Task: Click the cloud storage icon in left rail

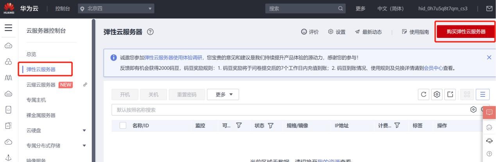Action: [7, 142]
